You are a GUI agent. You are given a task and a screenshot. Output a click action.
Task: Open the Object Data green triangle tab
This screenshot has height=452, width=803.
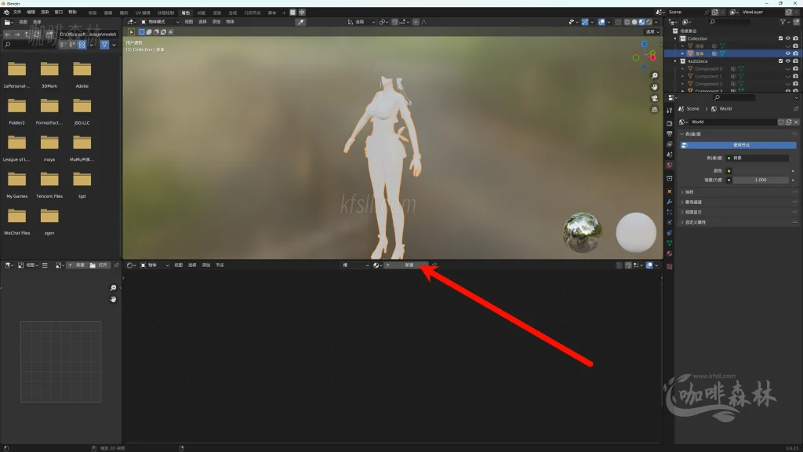click(x=670, y=243)
